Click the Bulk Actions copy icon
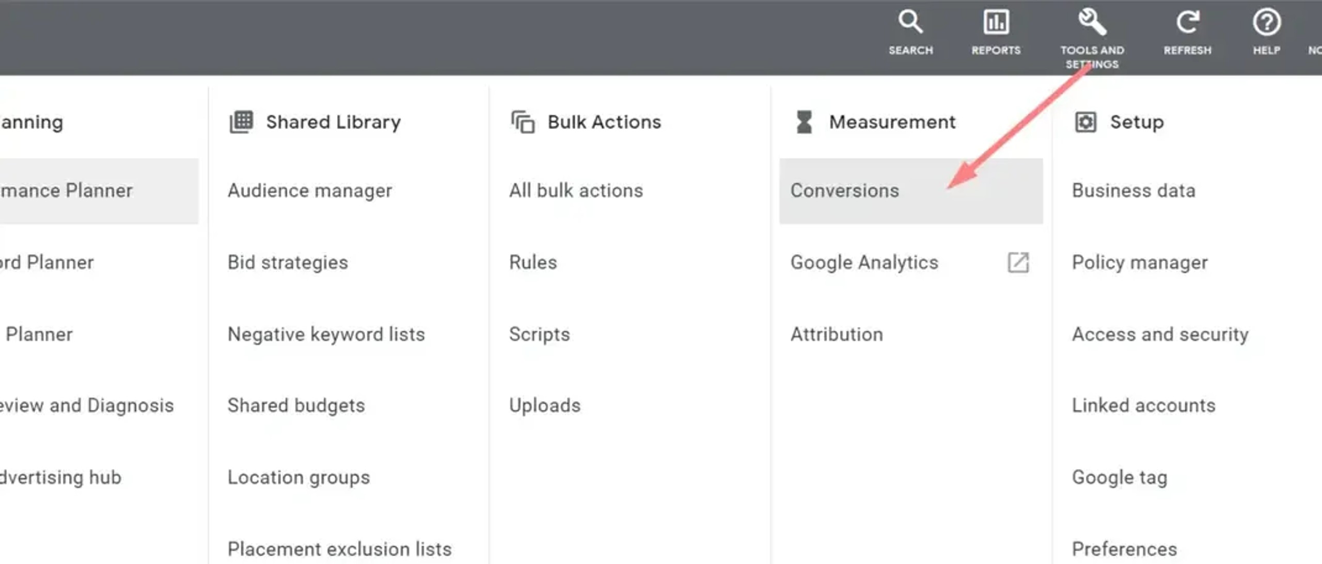The image size is (1322, 564). click(523, 122)
